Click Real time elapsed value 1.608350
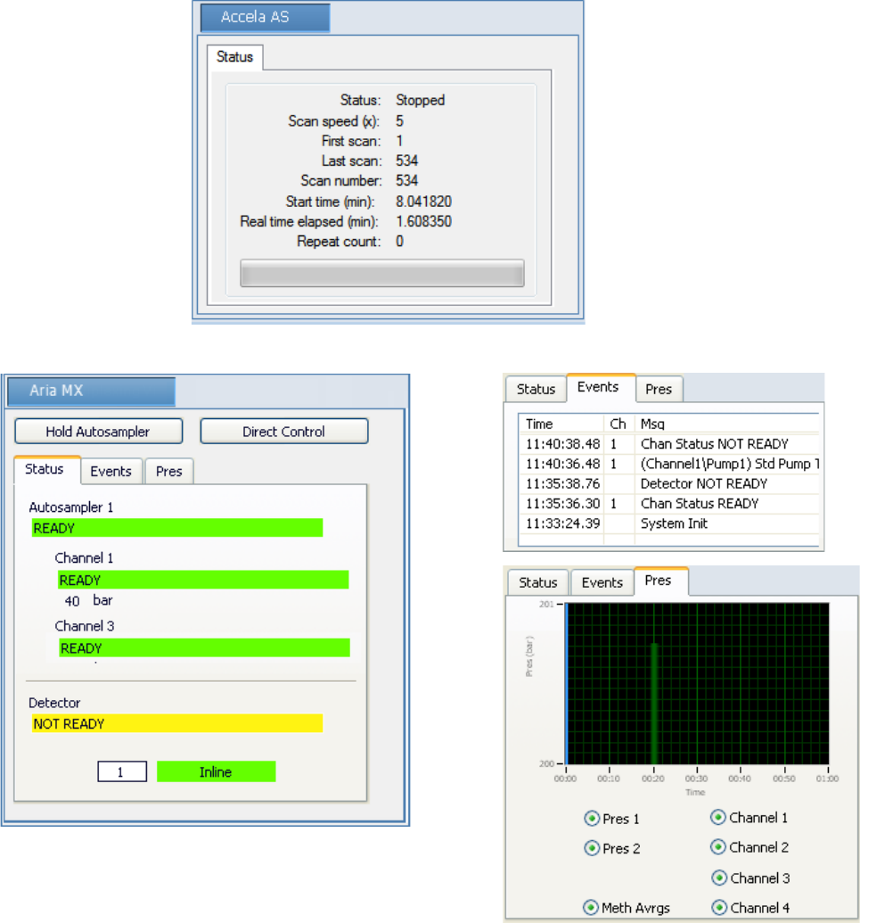The height and width of the screenshot is (923, 893). tap(423, 221)
